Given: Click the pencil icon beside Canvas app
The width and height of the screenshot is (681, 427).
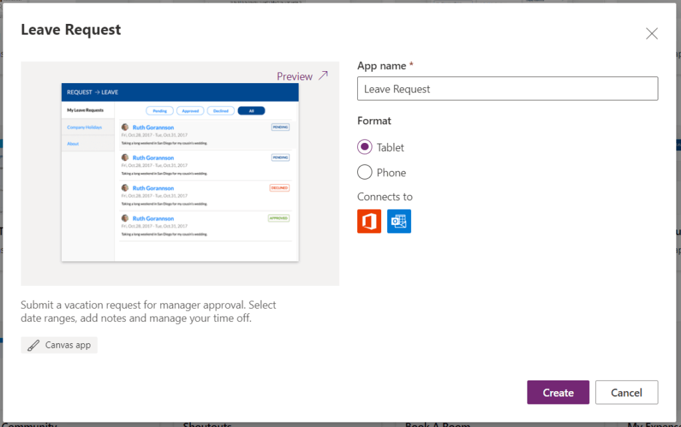Looking at the screenshot, I should point(33,345).
